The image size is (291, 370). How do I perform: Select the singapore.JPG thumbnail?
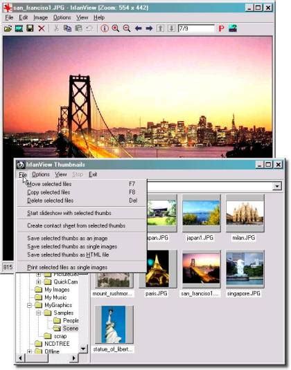click(x=245, y=269)
